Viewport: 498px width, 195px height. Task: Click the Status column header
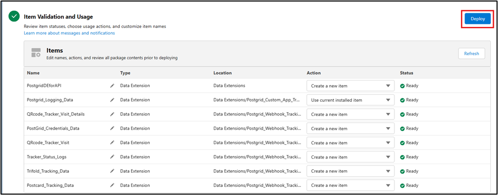click(x=407, y=73)
